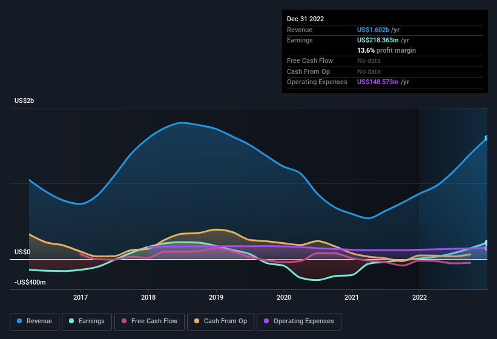Click the Revenue endpoint marker on the chart
Screen dimensions: 497x339
487,138
